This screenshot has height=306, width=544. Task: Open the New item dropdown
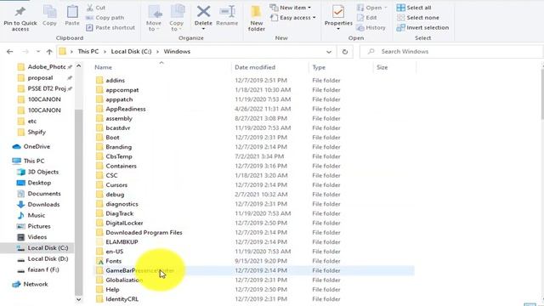click(x=291, y=8)
